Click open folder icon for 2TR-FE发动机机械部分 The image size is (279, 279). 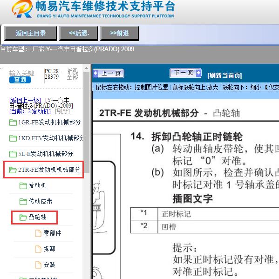coord(13,170)
